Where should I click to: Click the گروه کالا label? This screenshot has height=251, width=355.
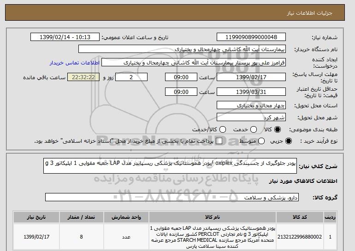(x=325, y=198)
